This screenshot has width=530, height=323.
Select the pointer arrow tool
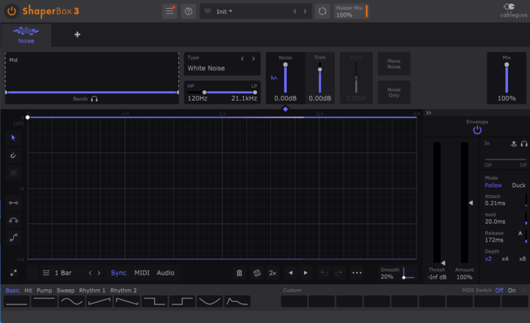click(x=13, y=138)
